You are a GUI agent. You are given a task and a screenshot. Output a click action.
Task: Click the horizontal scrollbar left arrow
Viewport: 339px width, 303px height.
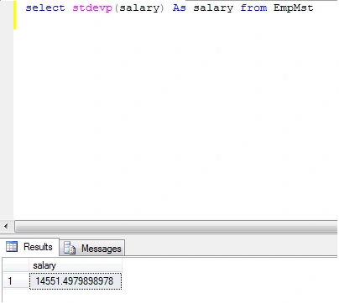(6, 227)
